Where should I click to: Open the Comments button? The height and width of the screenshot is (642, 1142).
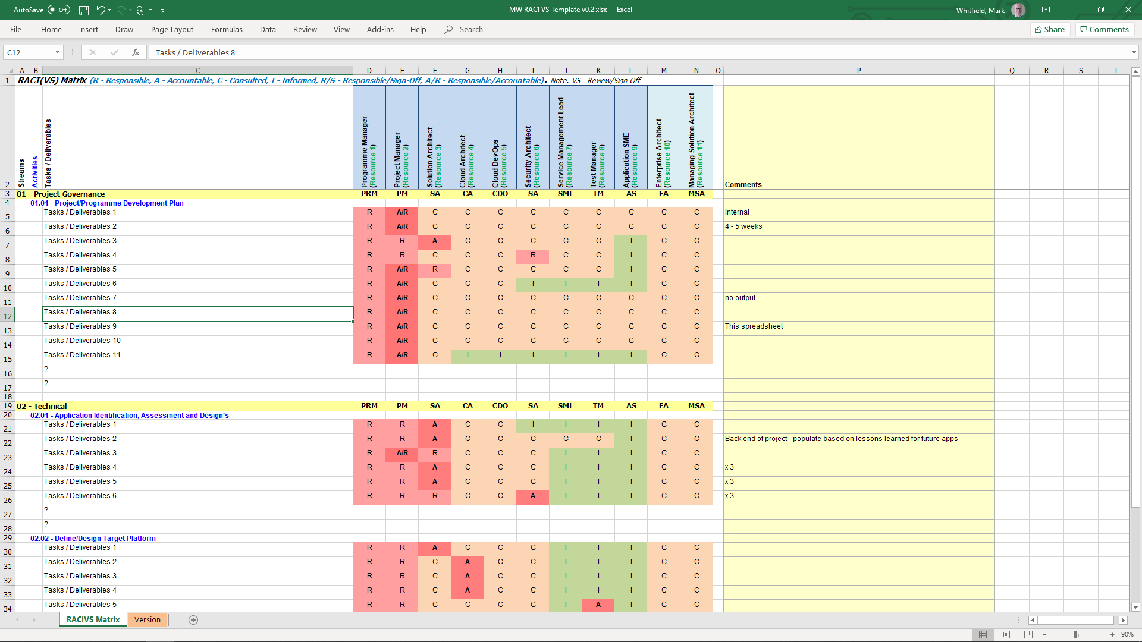pyautogui.click(x=1105, y=29)
